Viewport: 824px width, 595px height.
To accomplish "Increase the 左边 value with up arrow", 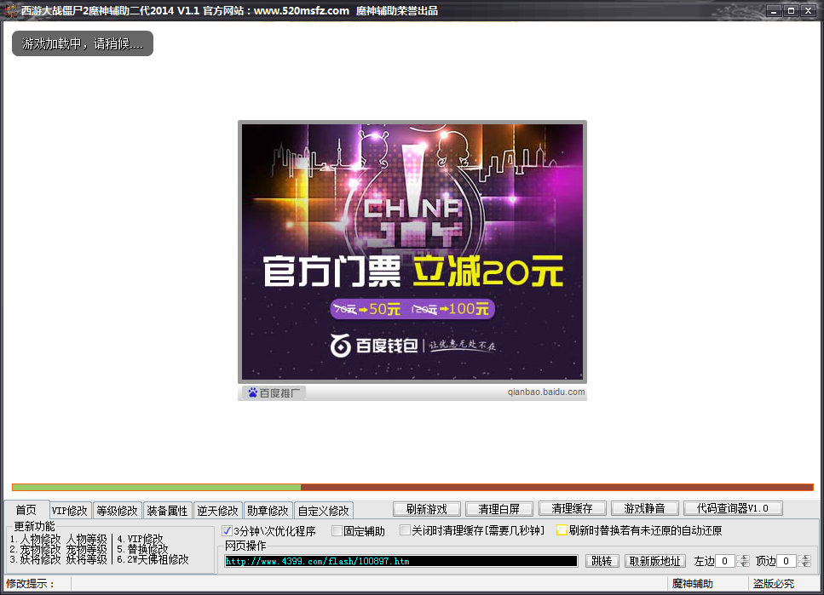I will tap(744, 558).
